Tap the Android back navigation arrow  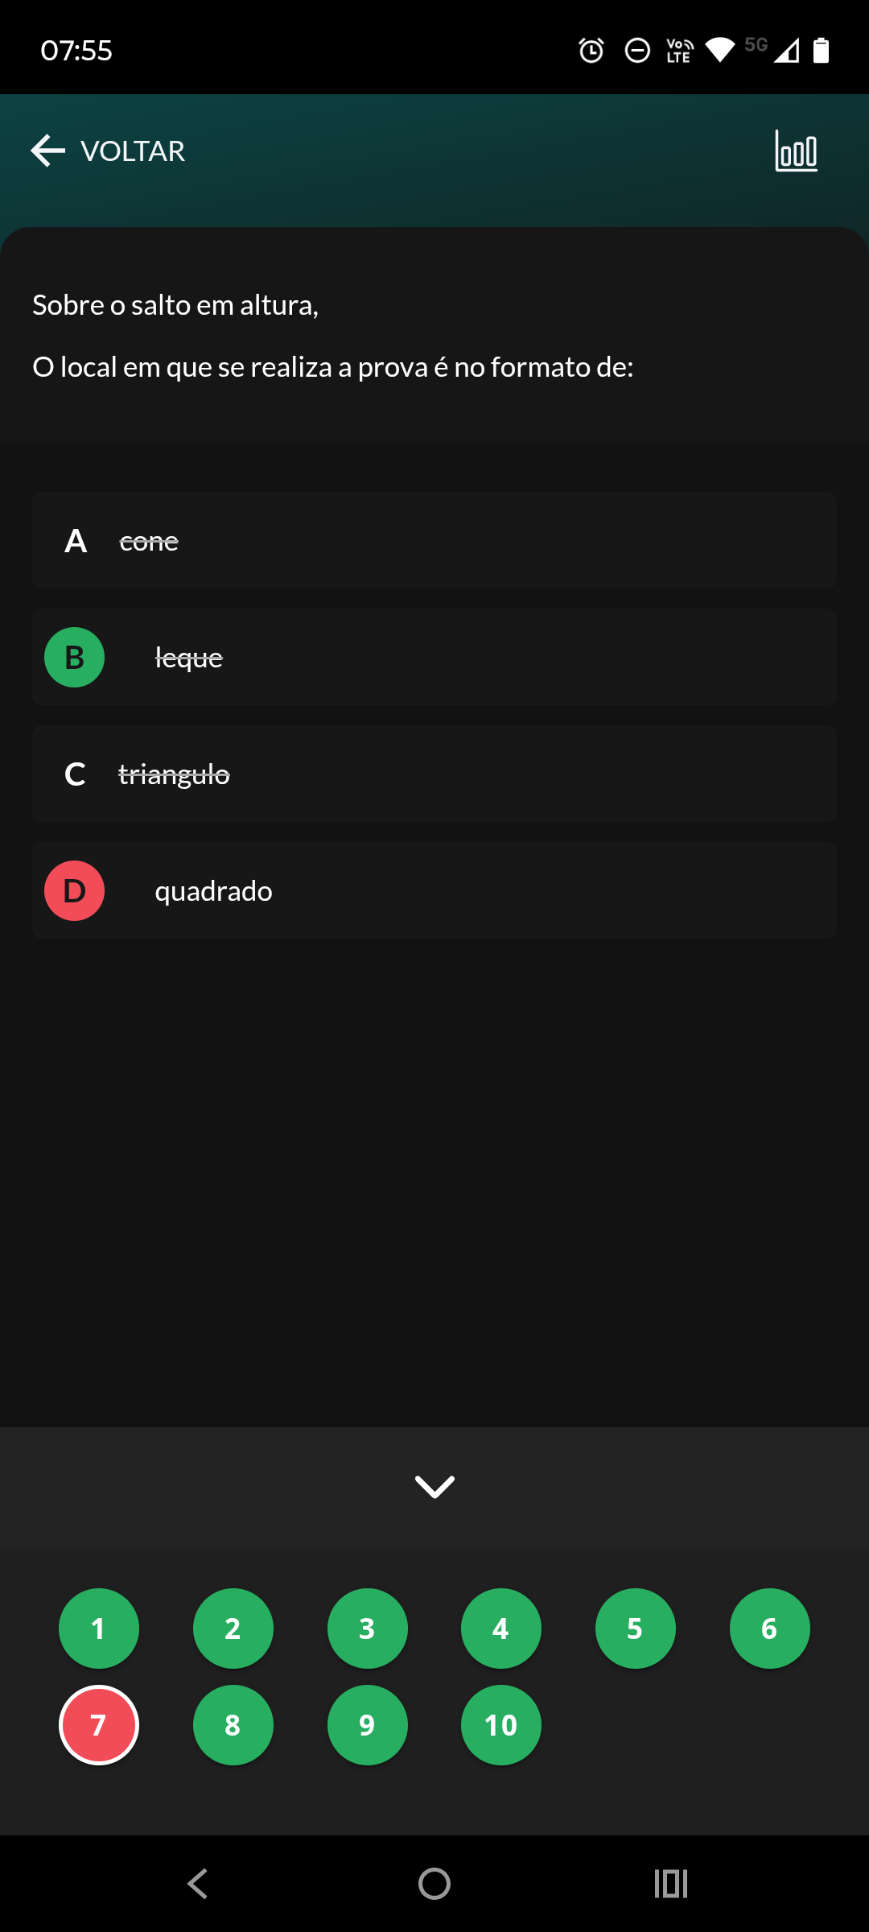[x=198, y=1884]
